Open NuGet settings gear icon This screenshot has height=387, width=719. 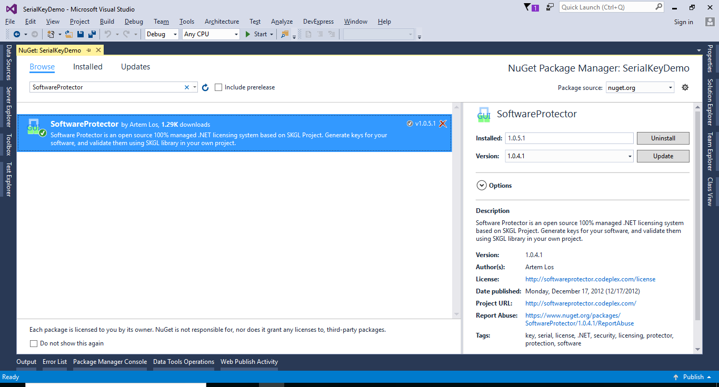685,87
